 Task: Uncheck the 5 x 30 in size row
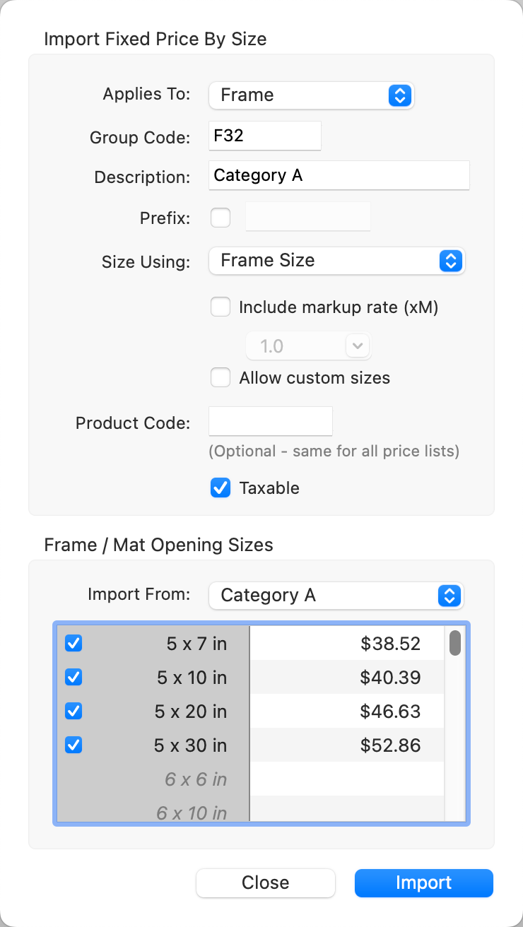[74, 745]
